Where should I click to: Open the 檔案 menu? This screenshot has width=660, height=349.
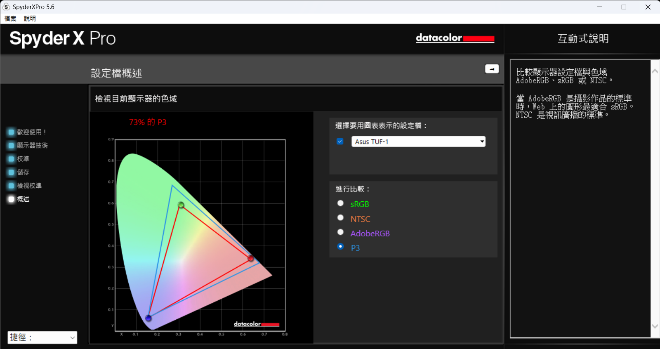click(x=10, y=19)
